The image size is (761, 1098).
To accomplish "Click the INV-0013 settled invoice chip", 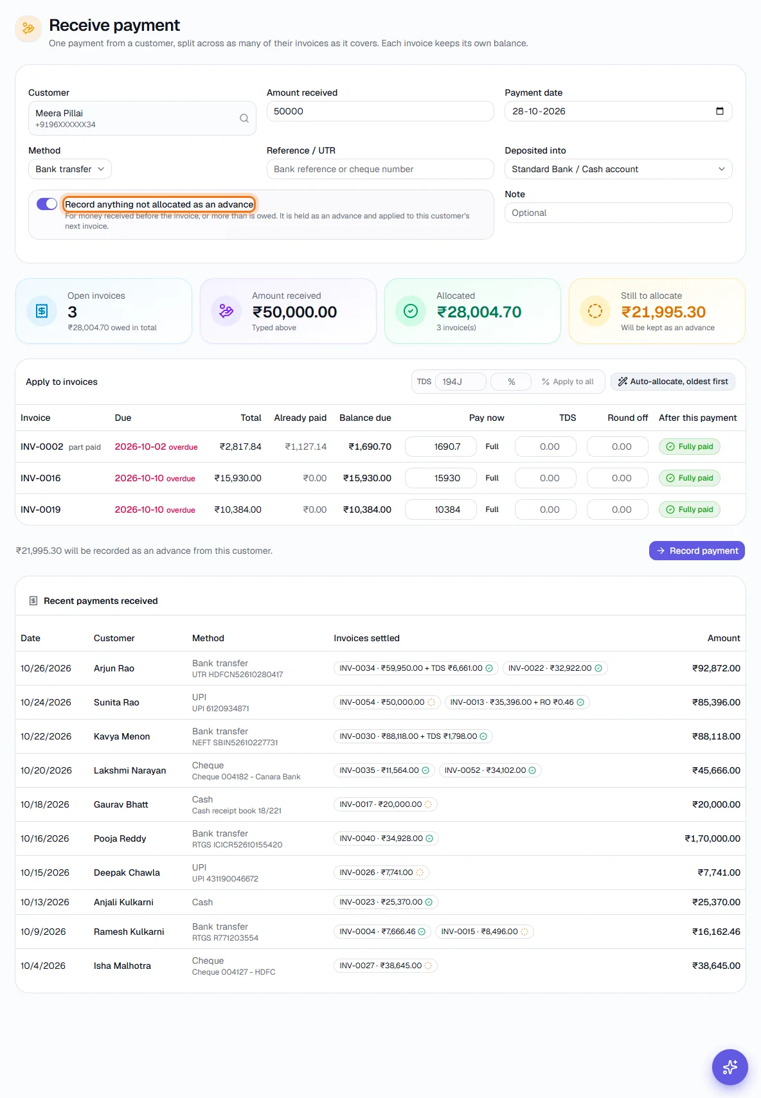I will 517,702.
